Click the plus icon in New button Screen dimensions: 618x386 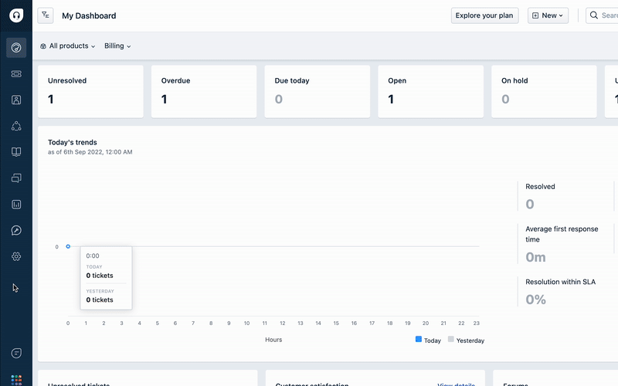(x=535, y=15)
